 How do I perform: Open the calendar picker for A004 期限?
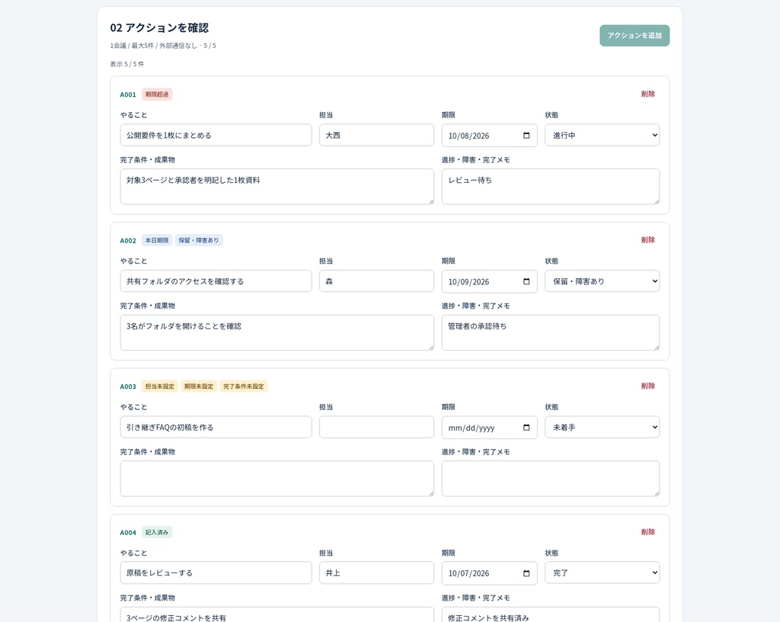point(526,573)
